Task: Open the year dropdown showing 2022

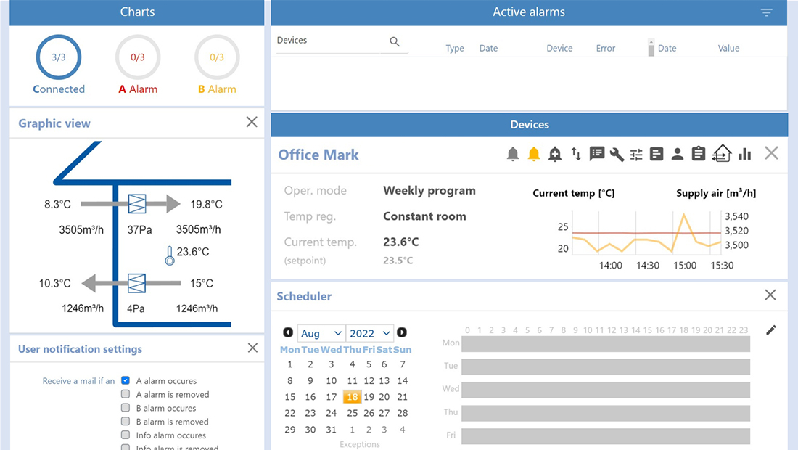Action: 369,333
